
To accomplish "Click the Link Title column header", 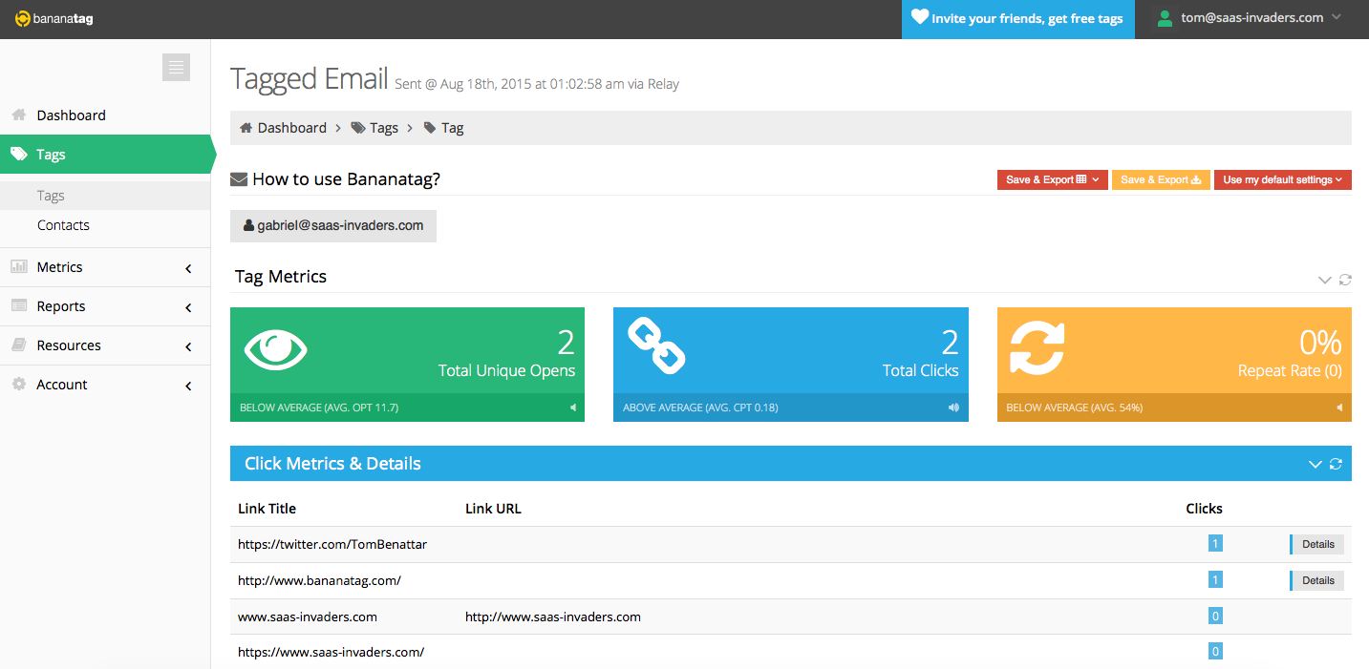I will click(x=267, y=509).
